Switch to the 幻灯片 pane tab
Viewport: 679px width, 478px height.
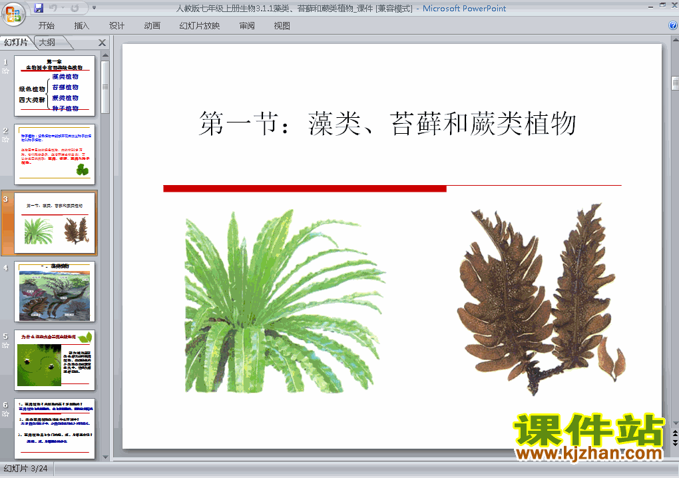pos(15,43)
